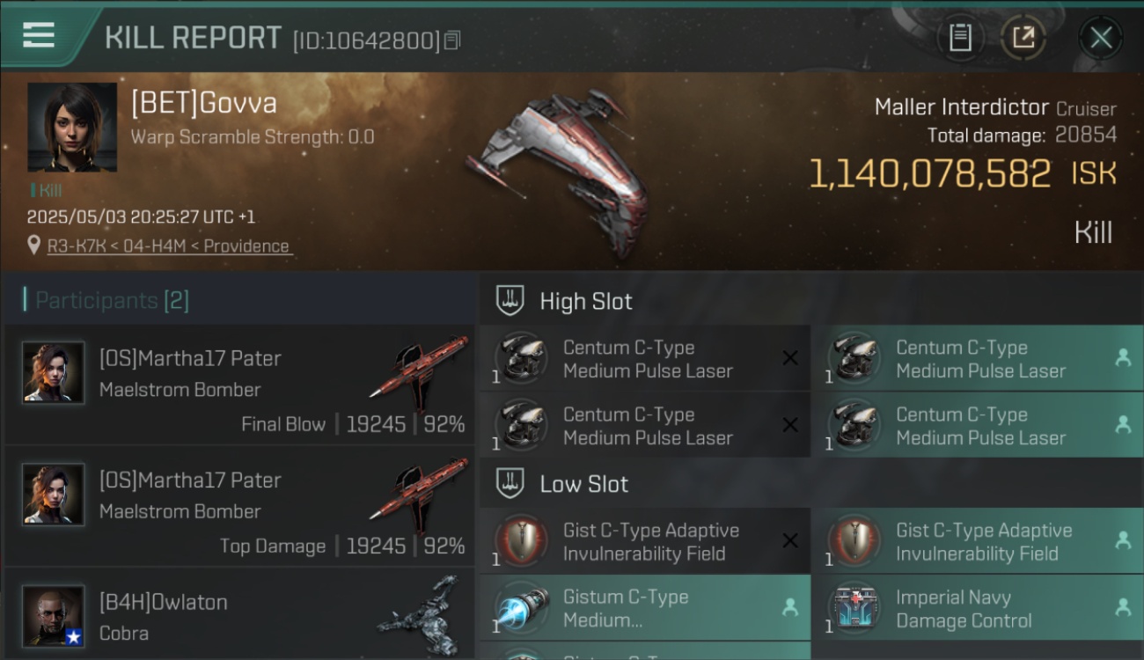
Task: Select Gistum C-Type Medium module icon
Action: click(521, 607)
